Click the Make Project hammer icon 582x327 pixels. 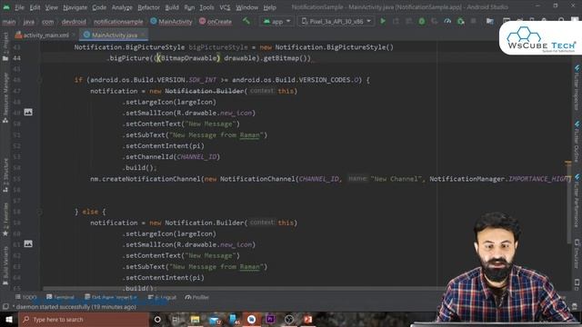coord(246,21)
